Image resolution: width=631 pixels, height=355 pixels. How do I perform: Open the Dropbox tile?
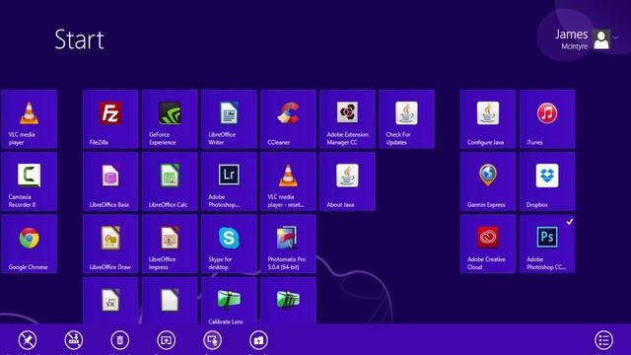547,181
